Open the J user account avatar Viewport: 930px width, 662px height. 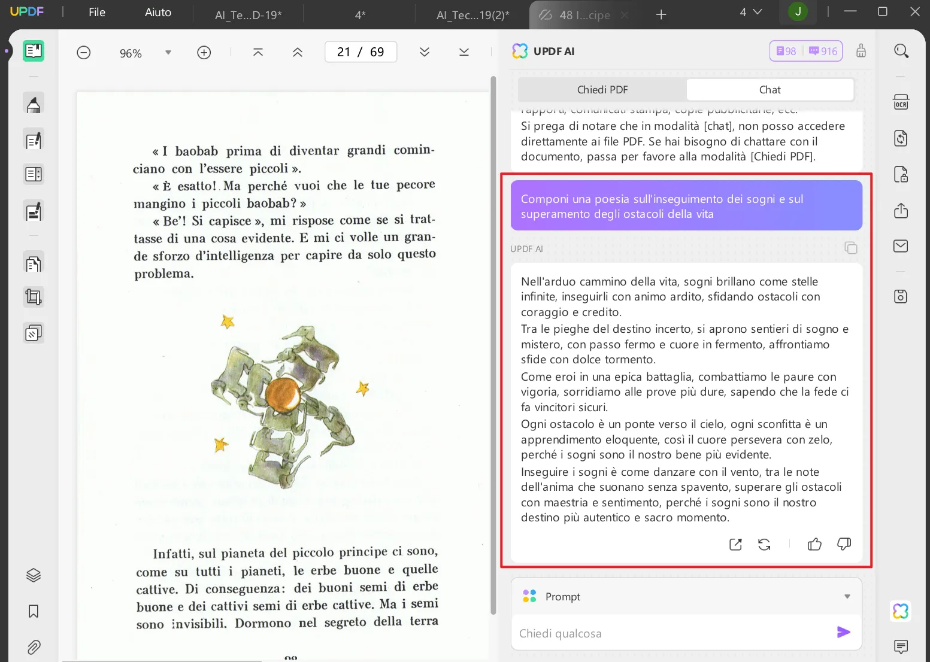pyautogui.click(x=798, y=12)
